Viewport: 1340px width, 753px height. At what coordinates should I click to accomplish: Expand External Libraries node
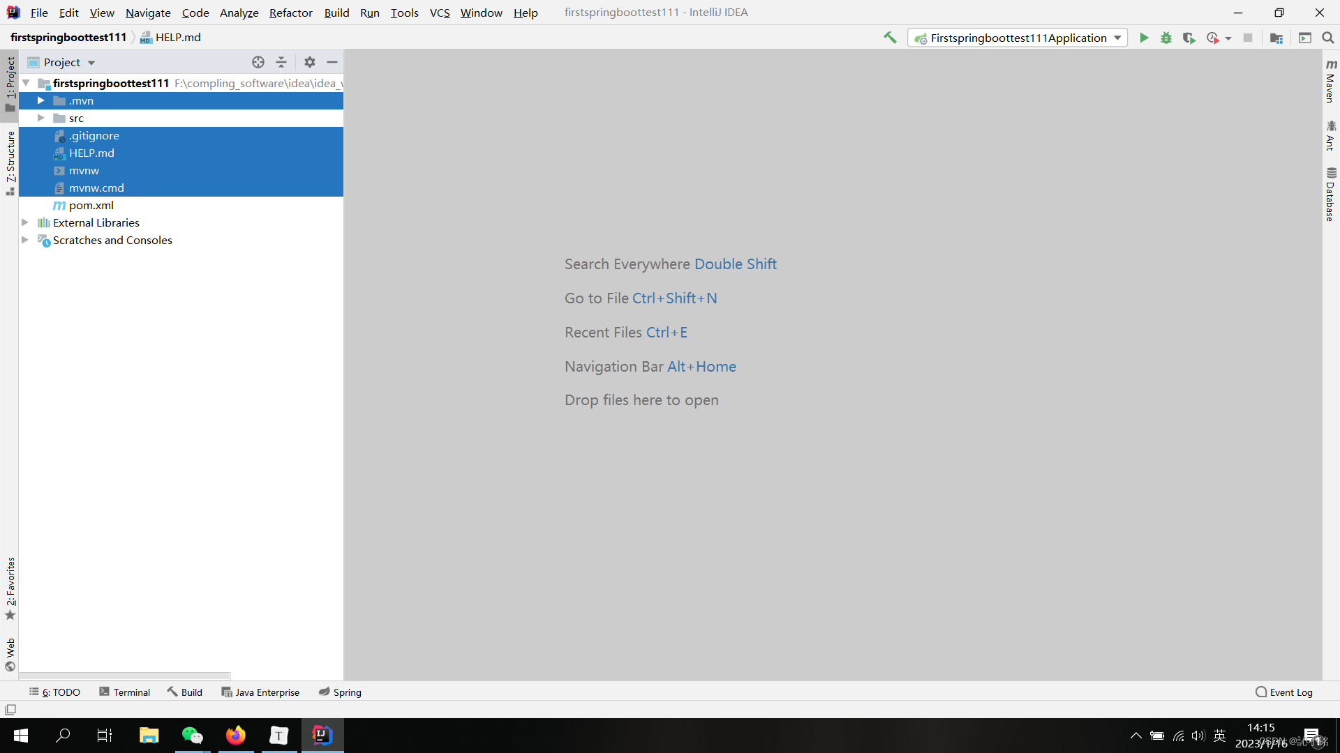[x=25, y=222]
